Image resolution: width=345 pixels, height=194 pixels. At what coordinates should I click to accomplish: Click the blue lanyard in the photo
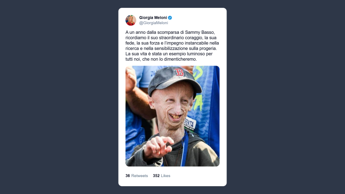coord(184,148)
